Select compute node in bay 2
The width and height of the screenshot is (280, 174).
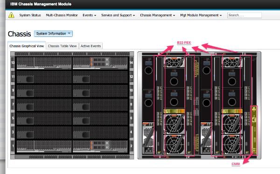[100, 146]
